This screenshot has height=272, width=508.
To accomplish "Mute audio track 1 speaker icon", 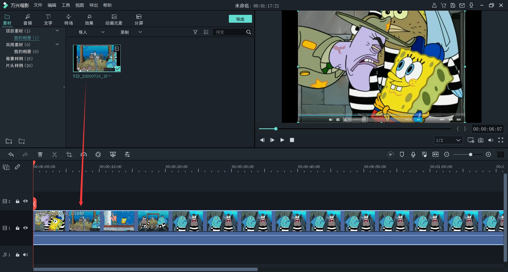I will (x=25, y=255).
